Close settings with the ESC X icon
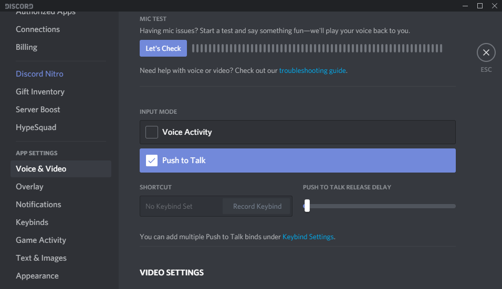This screenshot has width=502, height=289. click(486, 52)
